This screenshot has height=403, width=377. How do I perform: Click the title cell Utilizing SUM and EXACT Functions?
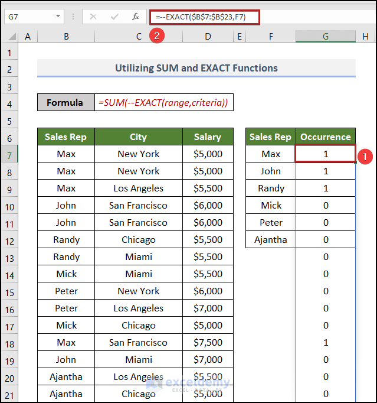click(x=196, y=68)
